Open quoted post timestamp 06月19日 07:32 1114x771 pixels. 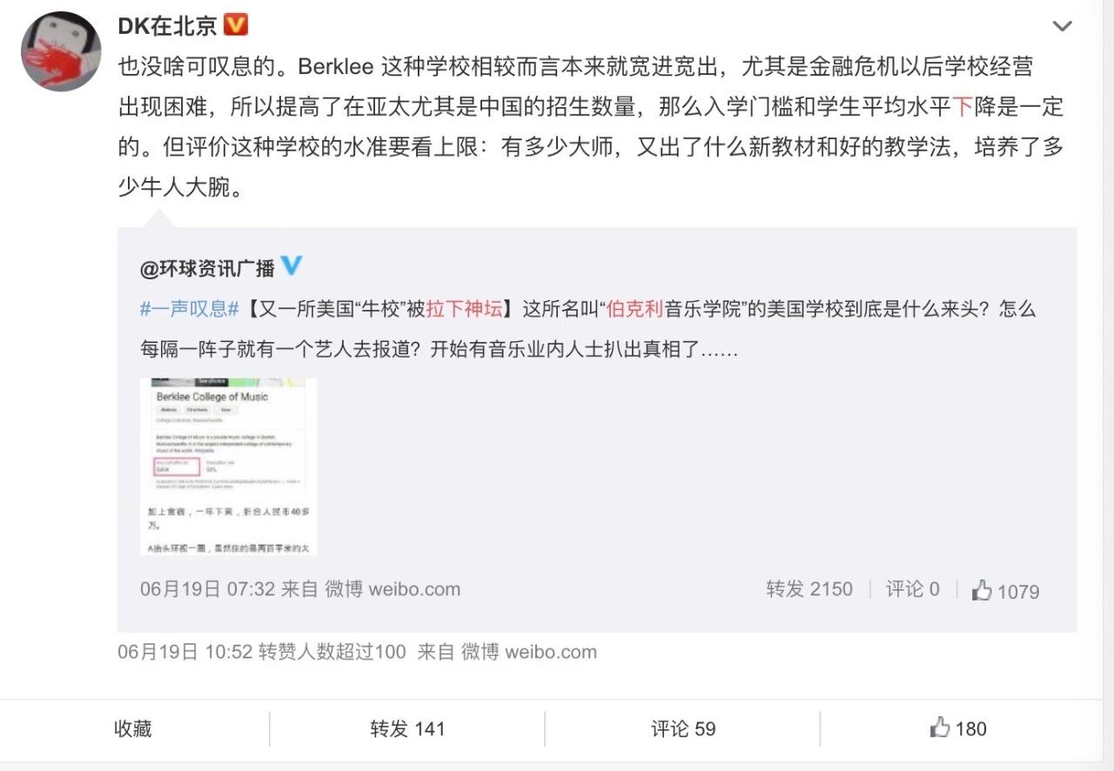coord(208,589)
